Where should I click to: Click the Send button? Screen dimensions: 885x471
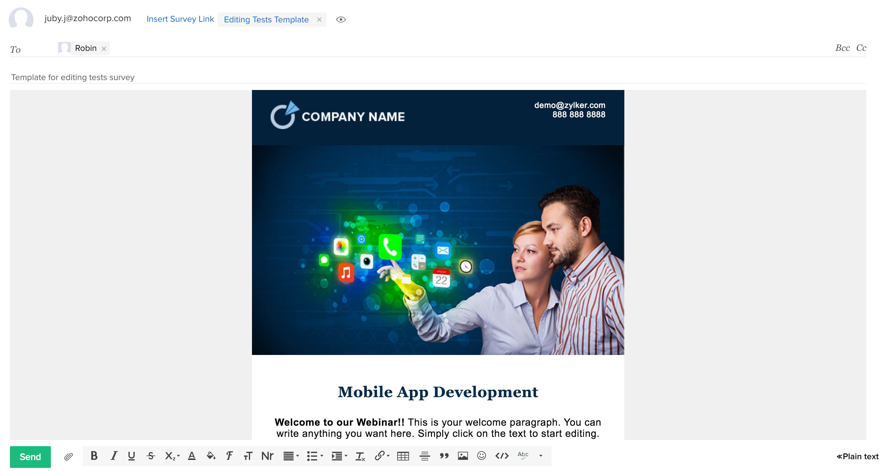point(30,456)
